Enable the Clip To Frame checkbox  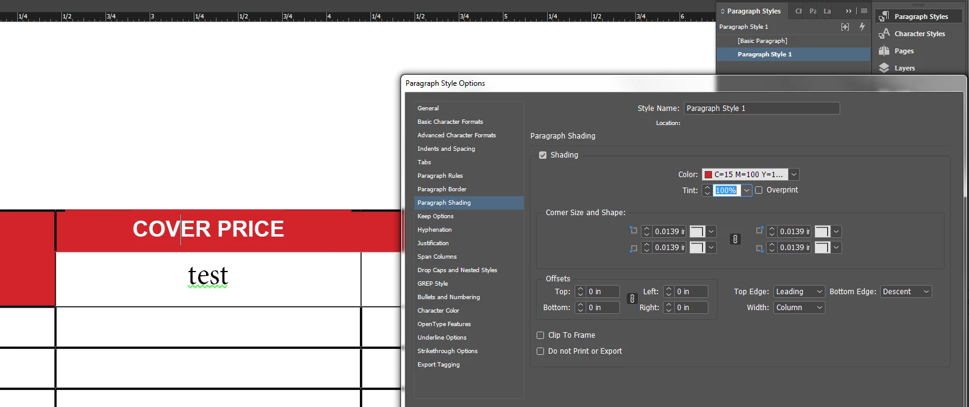[x=540, y=335]
